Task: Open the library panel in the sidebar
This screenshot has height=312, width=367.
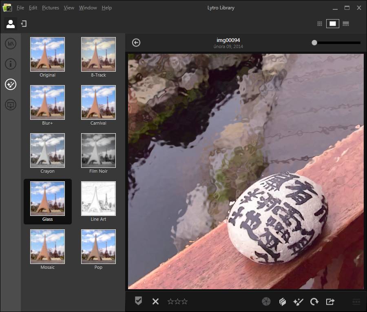Action: (11, 44)
